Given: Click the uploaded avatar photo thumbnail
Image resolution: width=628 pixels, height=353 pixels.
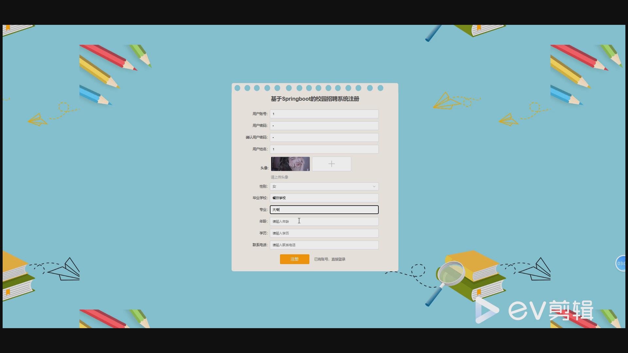Looking at the screenshot, I should 290,164.
